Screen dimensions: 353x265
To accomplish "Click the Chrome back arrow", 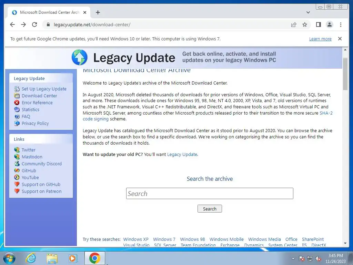I will click(x=12, y=24).
